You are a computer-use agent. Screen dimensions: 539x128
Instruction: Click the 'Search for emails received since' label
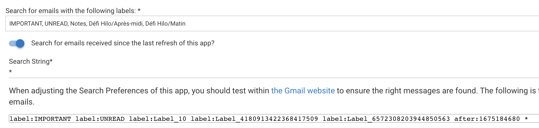tap(123, 43)
